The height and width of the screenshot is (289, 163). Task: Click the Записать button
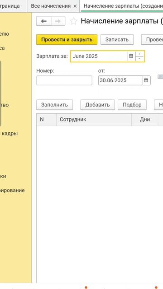pos(117,40)
